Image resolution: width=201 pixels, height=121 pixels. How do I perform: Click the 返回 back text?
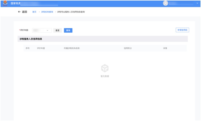25,12
